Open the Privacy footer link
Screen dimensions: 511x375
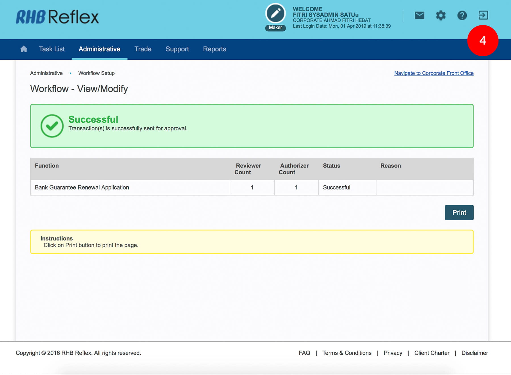tap(393, 353)
